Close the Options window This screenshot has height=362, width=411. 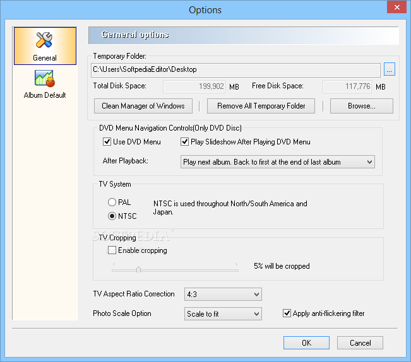[x=397, y=7]
